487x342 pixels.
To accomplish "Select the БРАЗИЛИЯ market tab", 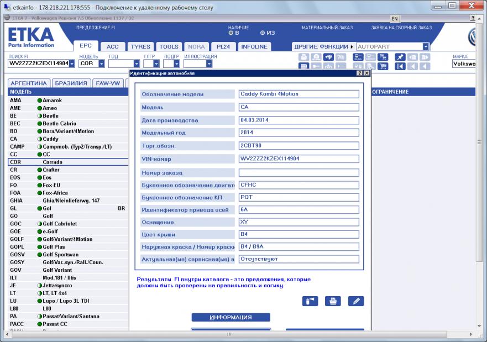I will [x=71, y=83].
